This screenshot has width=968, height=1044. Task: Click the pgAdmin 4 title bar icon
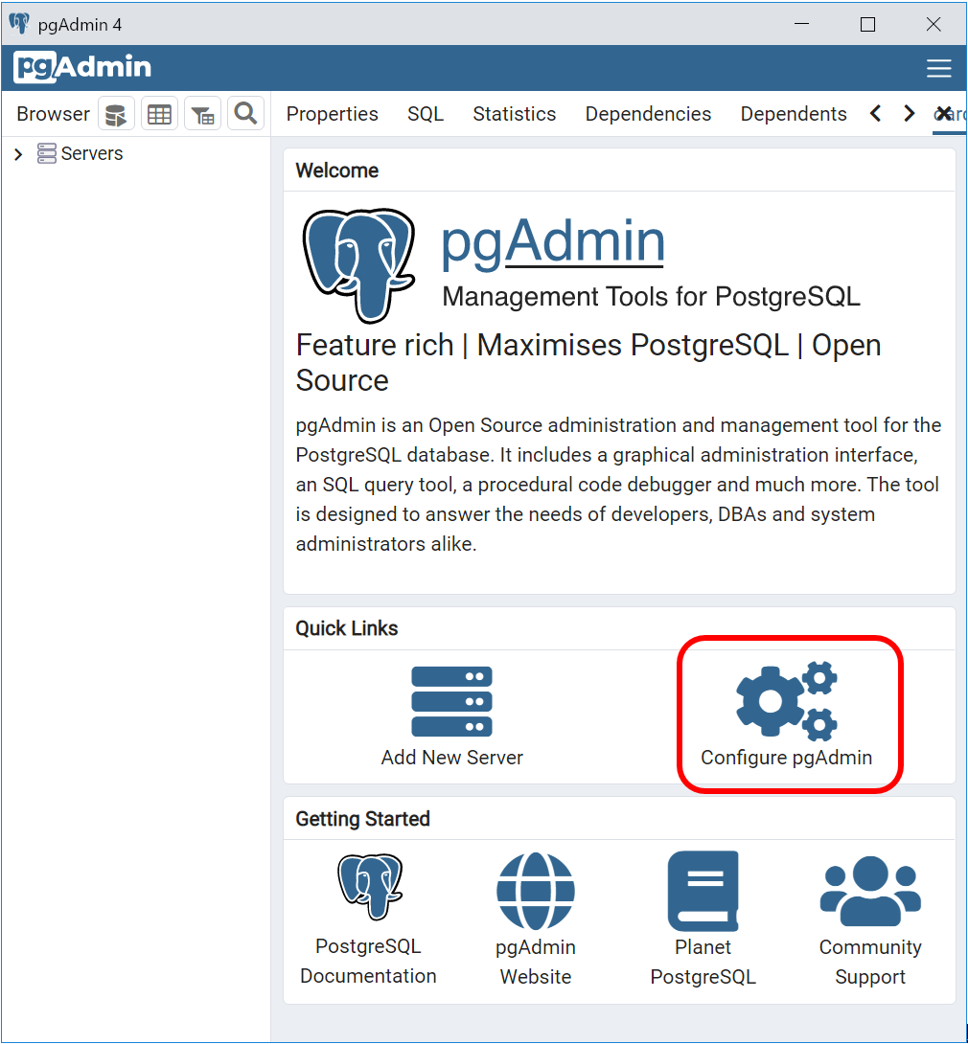pyautogui.click(x=19, y=24)
